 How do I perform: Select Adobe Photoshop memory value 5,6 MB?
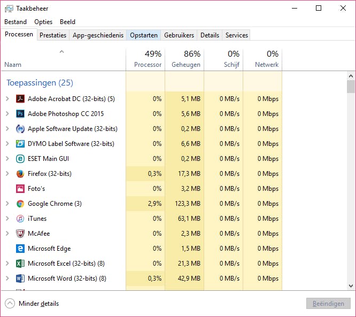(x=191, y=114)
